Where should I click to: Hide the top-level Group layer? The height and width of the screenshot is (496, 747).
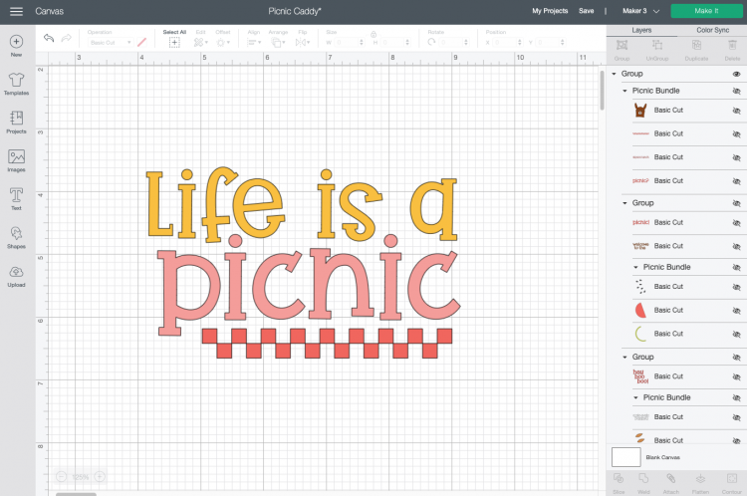[x=736, y=74]
